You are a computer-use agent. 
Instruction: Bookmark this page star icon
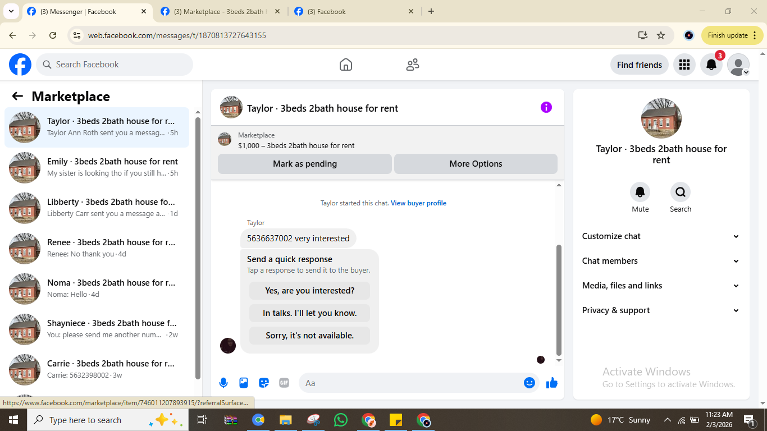[x=661, y=35]
